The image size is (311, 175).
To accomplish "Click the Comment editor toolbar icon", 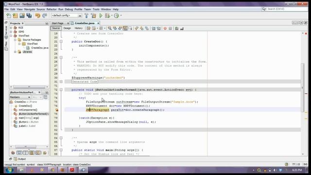I will click(176, 28).
